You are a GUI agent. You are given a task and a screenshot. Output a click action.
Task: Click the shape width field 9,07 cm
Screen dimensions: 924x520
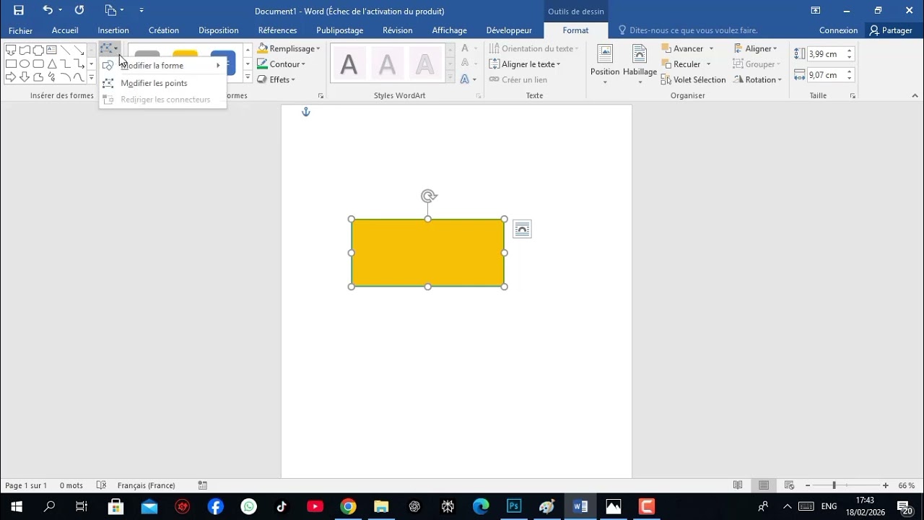point(825,75)
